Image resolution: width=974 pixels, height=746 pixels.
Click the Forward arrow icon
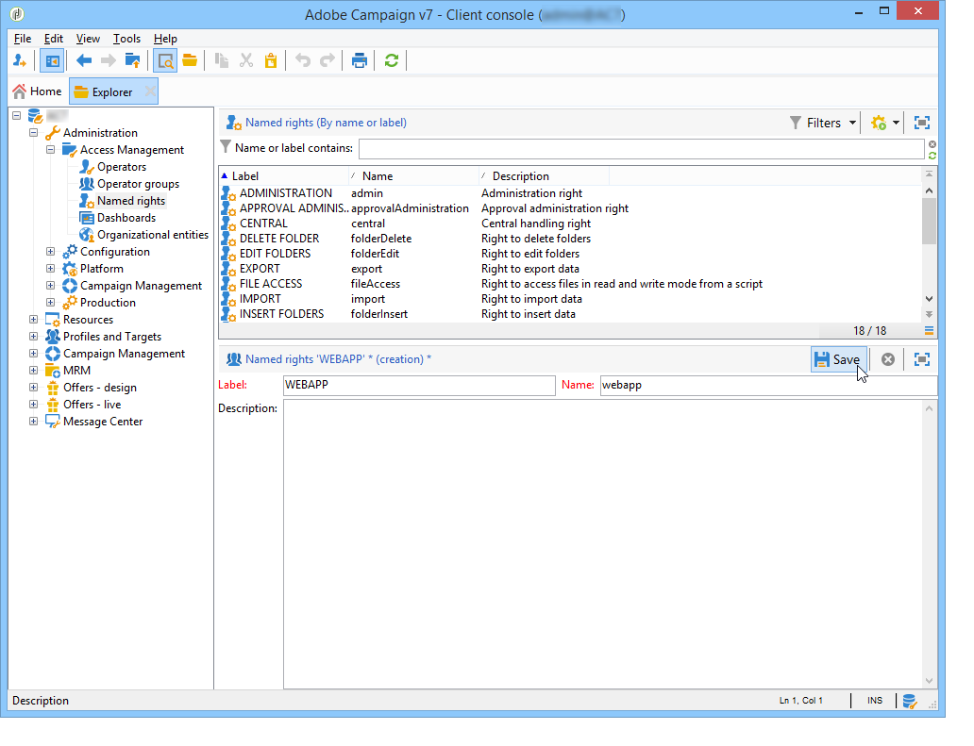pos(109,60)
